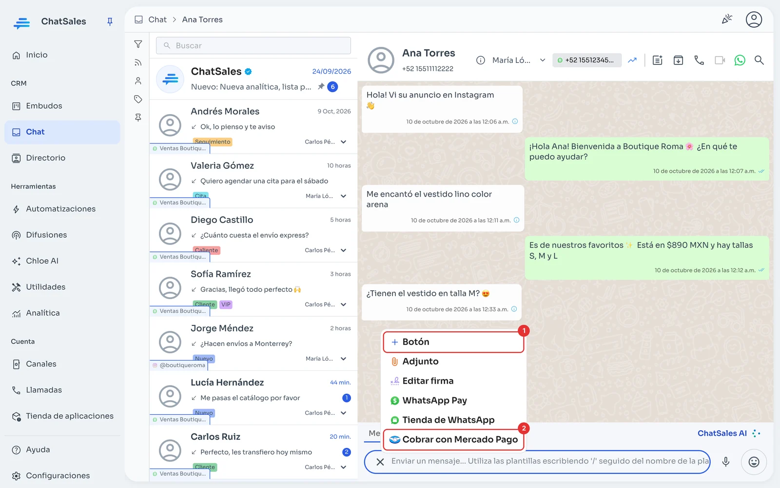Click the celebration icon in top bar
The height and width of the screenshot is (488, 780).
[x=727, y=20]
